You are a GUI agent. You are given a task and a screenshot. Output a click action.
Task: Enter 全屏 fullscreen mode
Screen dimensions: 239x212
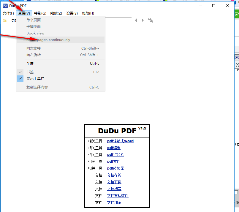pyautogui.click(x=61, y=64)
